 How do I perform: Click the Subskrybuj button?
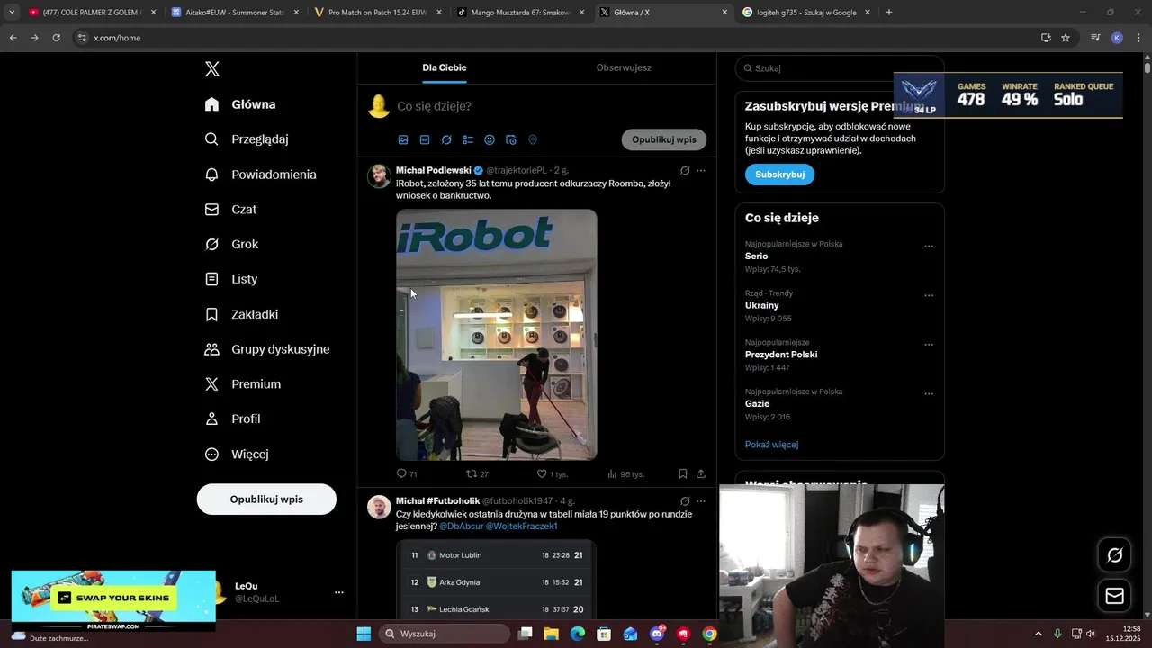click(779, 175)
